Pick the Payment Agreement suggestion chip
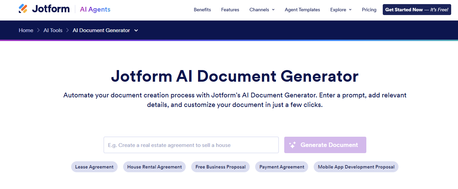This screenshot has width=458, height=189. [282, 167]
